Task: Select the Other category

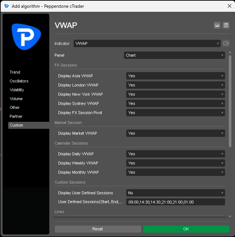Action: 14,107
